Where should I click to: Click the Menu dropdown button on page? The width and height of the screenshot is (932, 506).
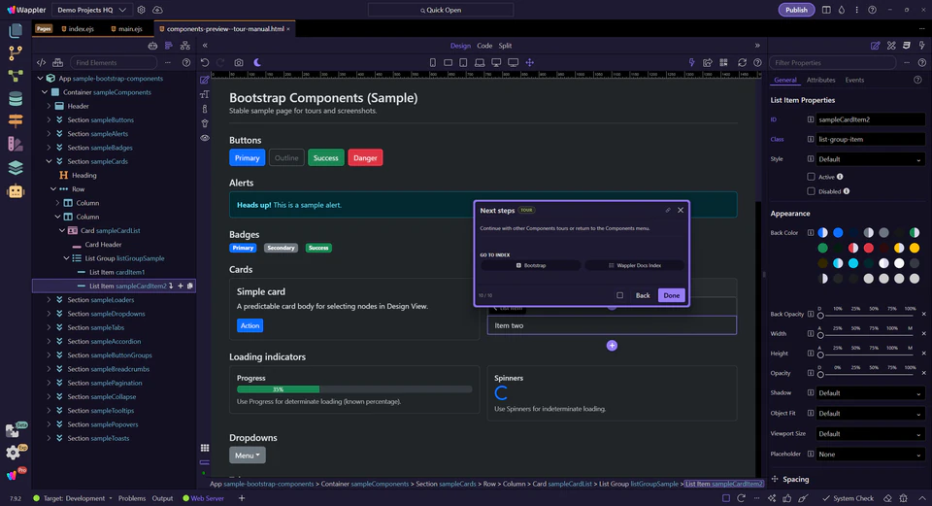[x=248, y=455]
